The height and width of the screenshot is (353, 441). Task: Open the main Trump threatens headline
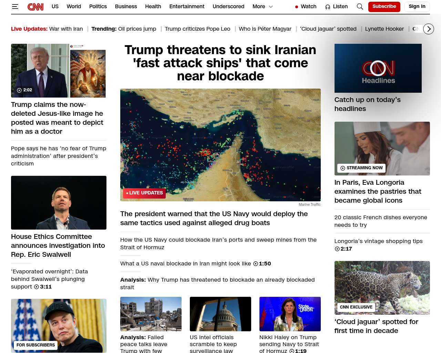[x=220, y=63]
